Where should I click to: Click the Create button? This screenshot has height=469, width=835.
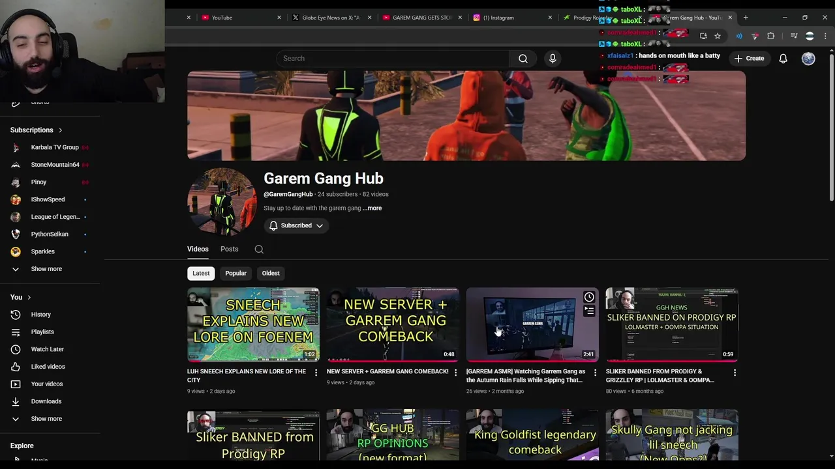click(x=749, y=59)
